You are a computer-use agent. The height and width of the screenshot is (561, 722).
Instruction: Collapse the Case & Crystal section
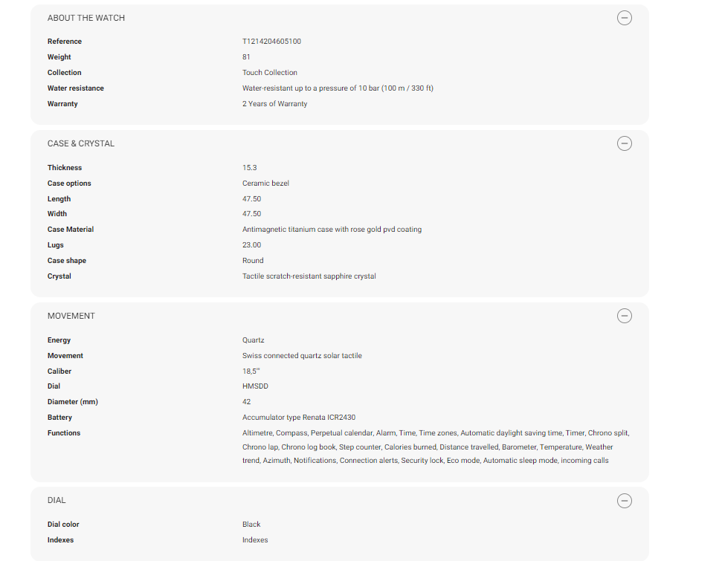625,143
